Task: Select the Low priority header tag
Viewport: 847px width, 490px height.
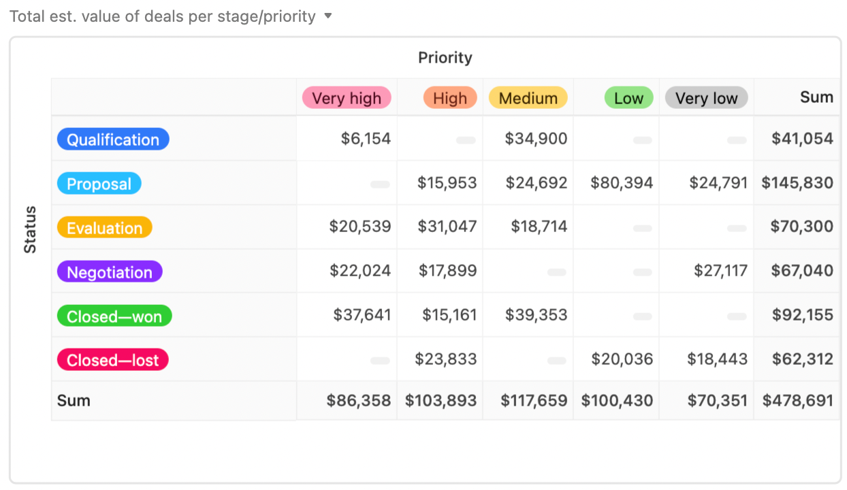Action: tap(628, 98)
